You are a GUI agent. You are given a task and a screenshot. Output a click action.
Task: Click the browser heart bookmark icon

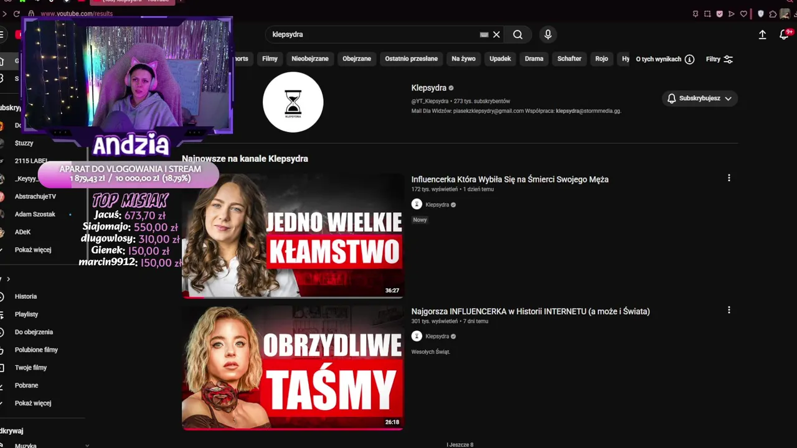pyautogui.click(x=743, y=14)
